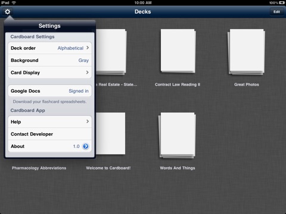This screenshot has height=214, width=286.
Task: Tap the Help chevron arrow
Action: pyautogui.click(x=88, y=121)
